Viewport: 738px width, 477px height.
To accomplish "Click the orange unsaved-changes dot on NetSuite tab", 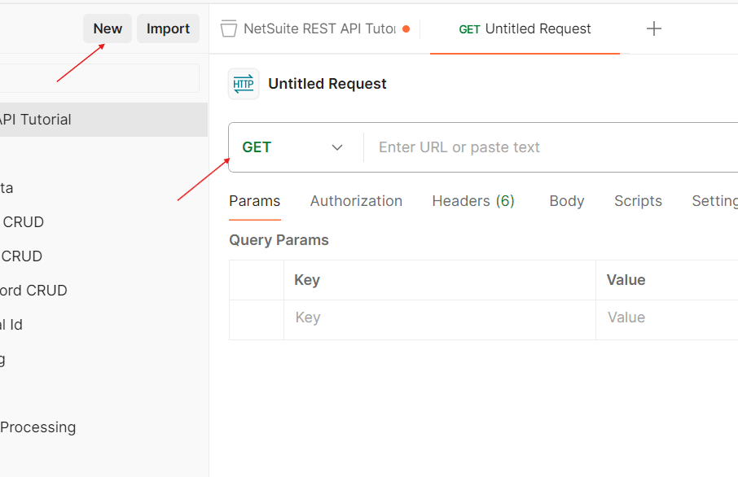I will (x=406, y=27).
